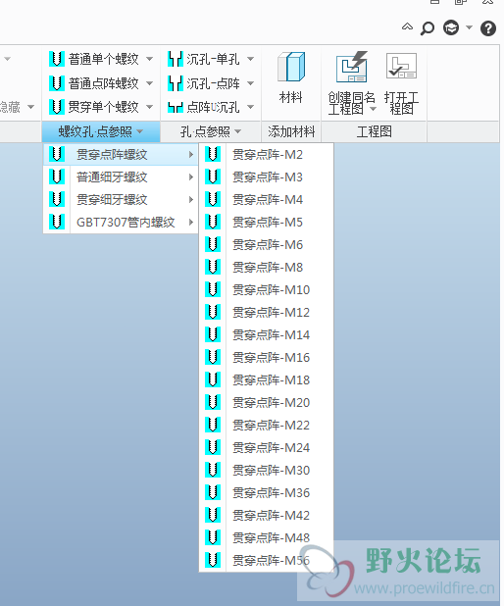Click the icon beside 贯穿点阵-M2
Image resolution: width=504 pixels, height=606 pixels.
(213, 154)
